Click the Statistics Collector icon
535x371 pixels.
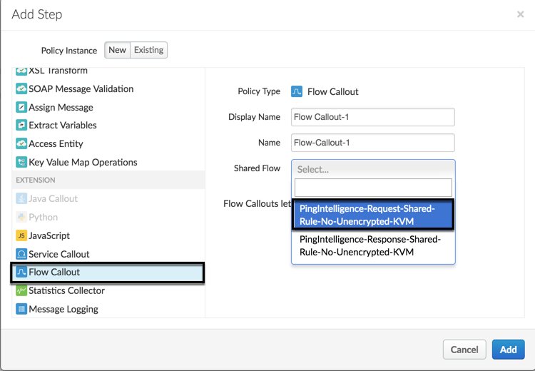click(21, 291)
